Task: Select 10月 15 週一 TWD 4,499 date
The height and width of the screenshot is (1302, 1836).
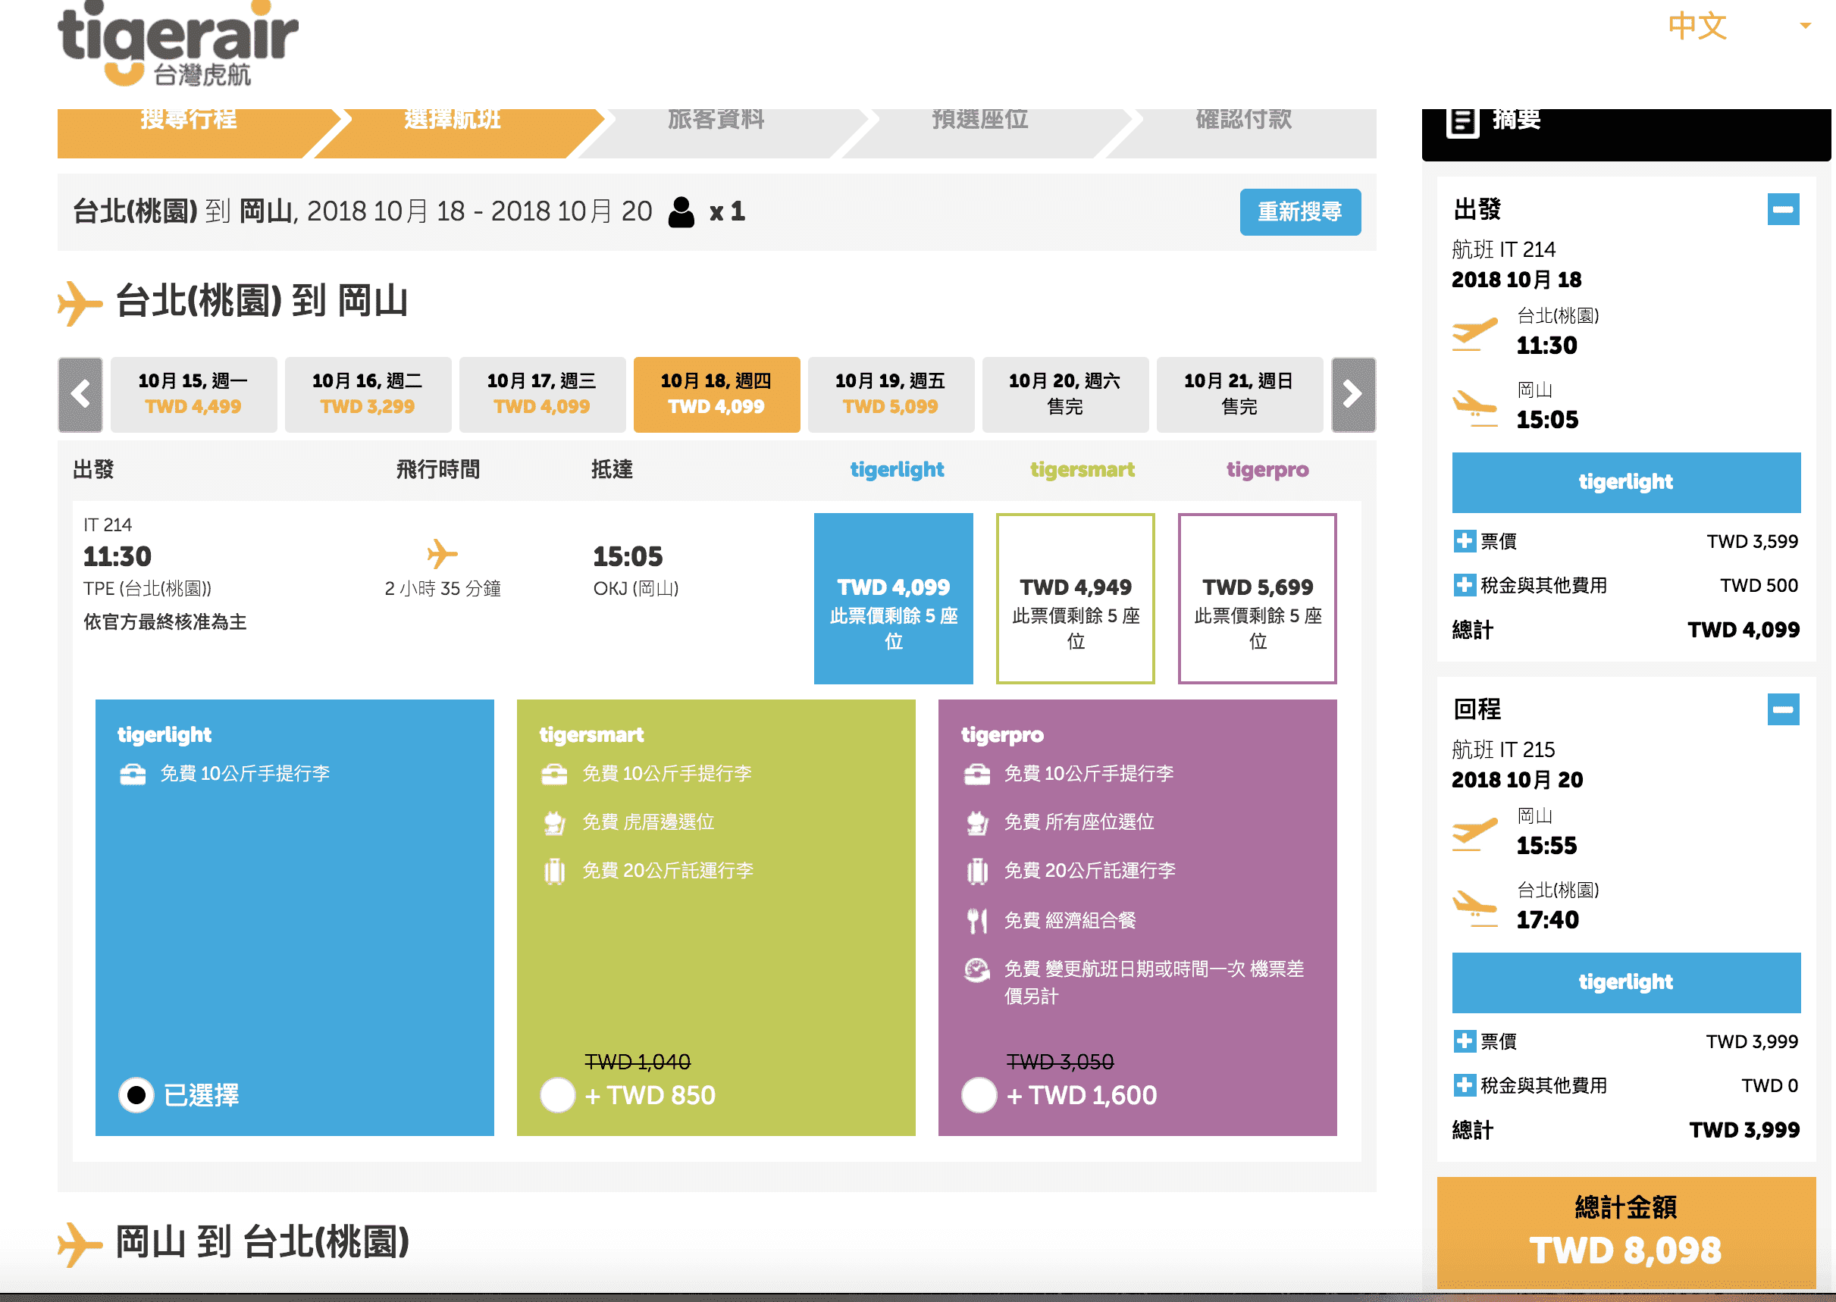Action: click(x=193, y=394)
